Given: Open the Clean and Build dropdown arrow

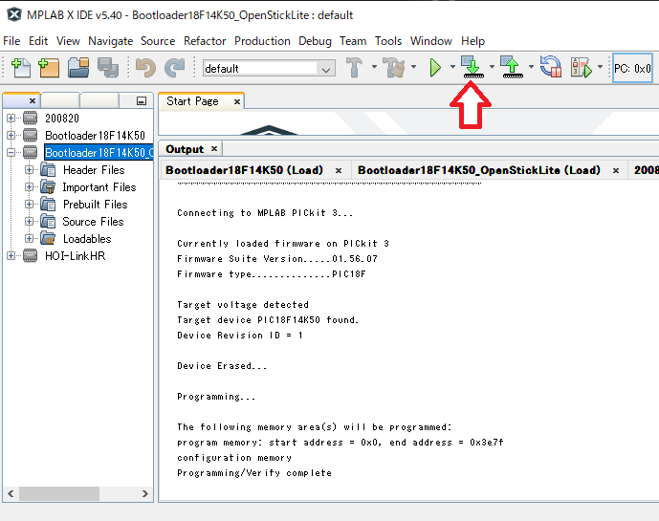Looking at the screenshot, I should coord(413,66).
